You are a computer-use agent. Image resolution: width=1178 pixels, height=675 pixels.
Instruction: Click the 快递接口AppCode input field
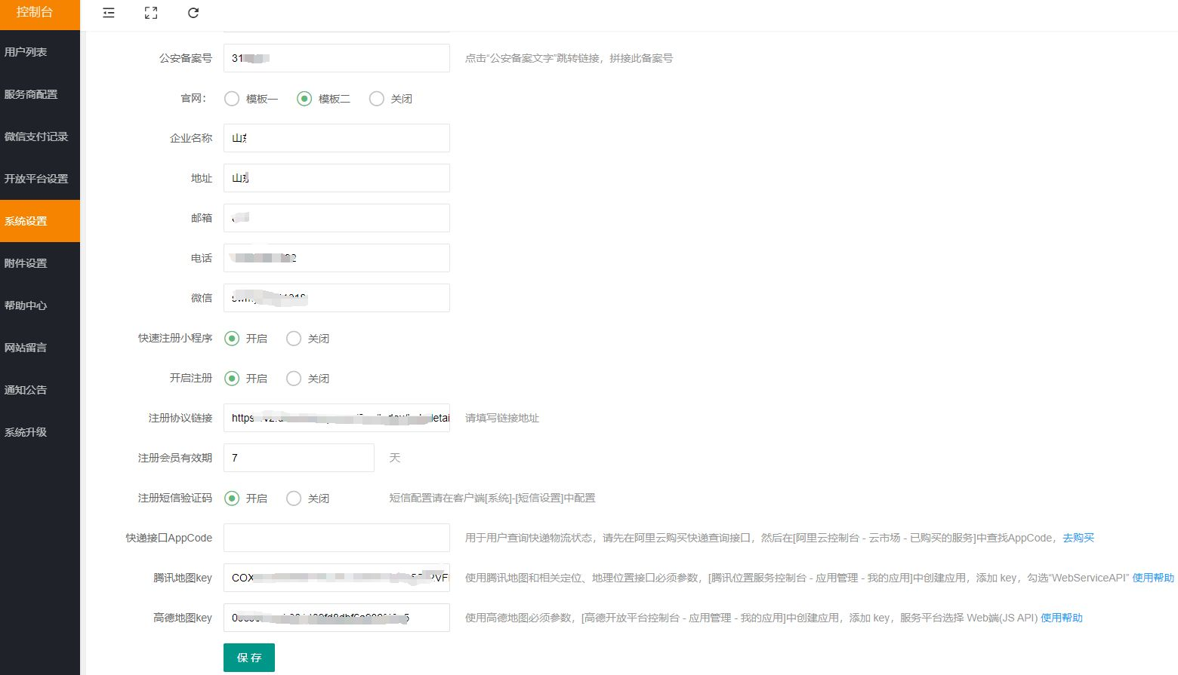click(x=337, y=538)
